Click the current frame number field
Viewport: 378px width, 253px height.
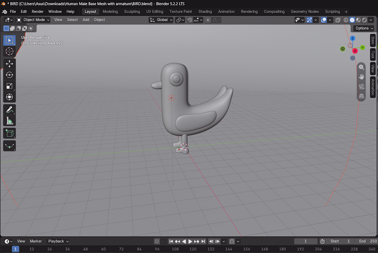point(305,241)
